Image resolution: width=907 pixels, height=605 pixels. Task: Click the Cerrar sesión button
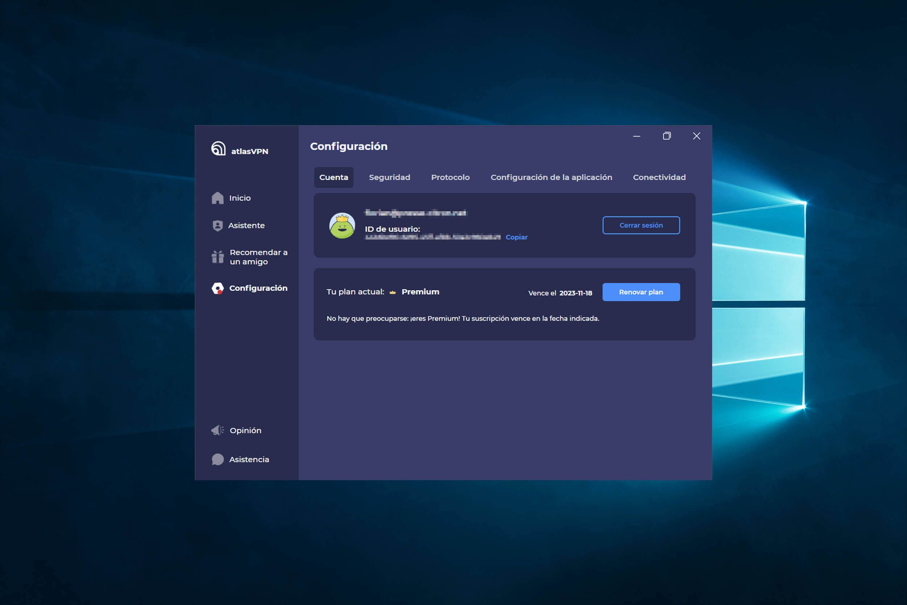641,225
